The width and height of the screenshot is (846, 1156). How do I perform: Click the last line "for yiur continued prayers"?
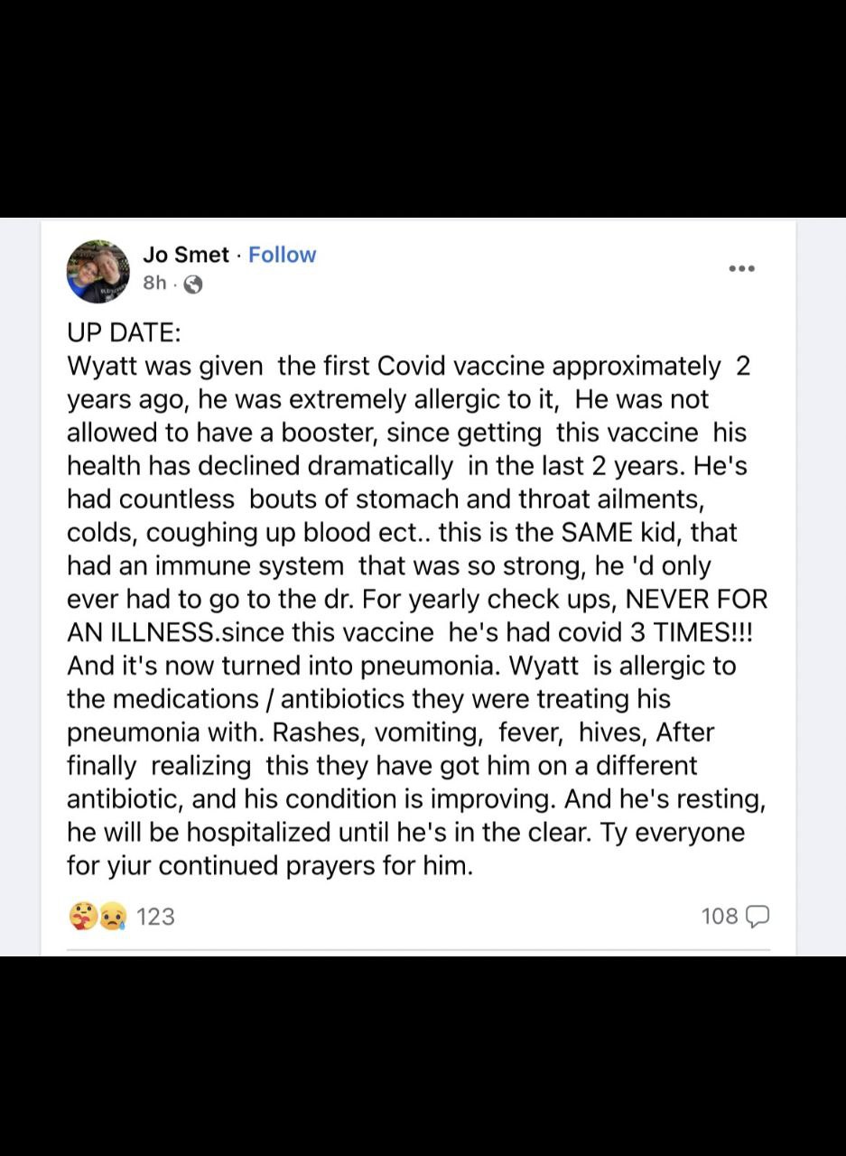[269, 865]
